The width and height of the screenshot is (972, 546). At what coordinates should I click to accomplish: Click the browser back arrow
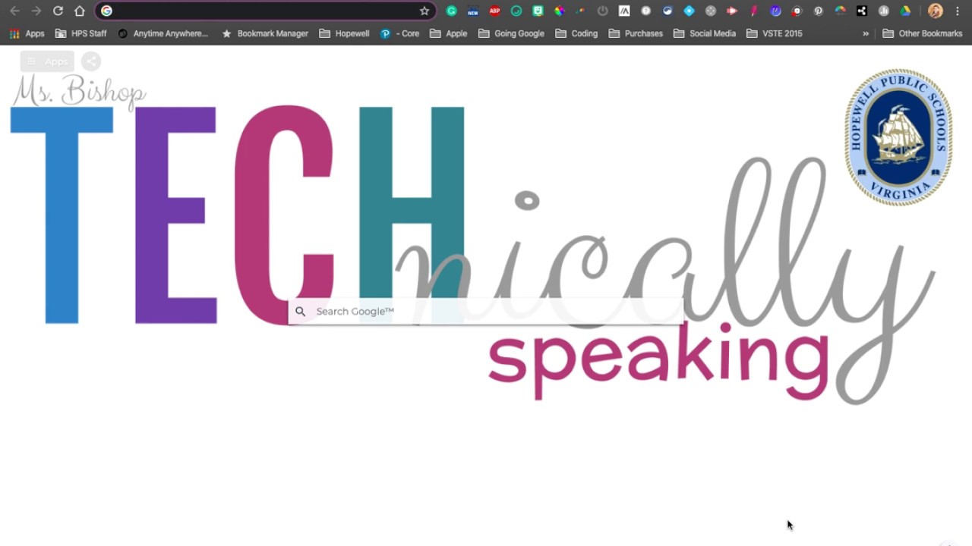coord(14,11)
